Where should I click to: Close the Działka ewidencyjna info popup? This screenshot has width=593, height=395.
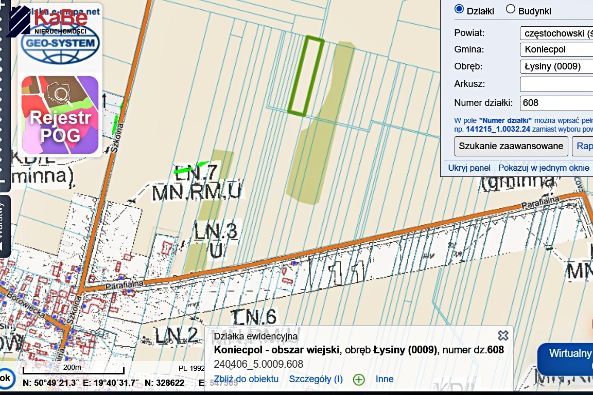(503, 335)
